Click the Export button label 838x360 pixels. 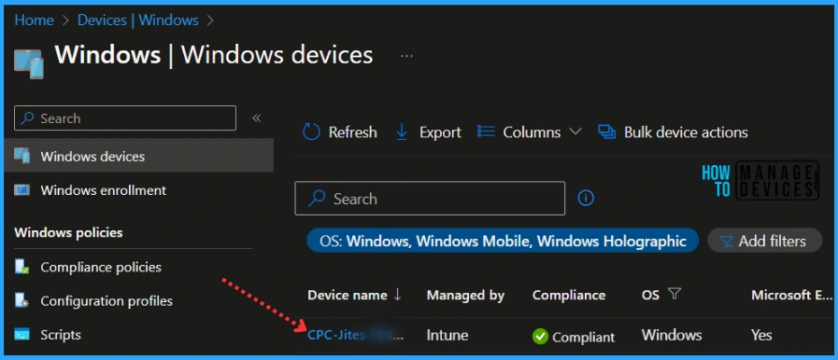point(440,132)
